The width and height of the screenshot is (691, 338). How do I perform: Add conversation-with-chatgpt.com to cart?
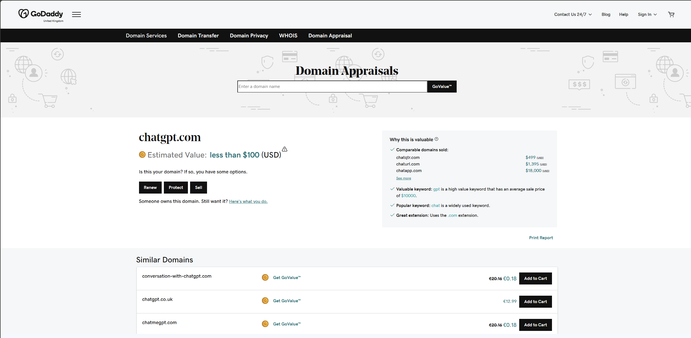(x=536, y=278)
